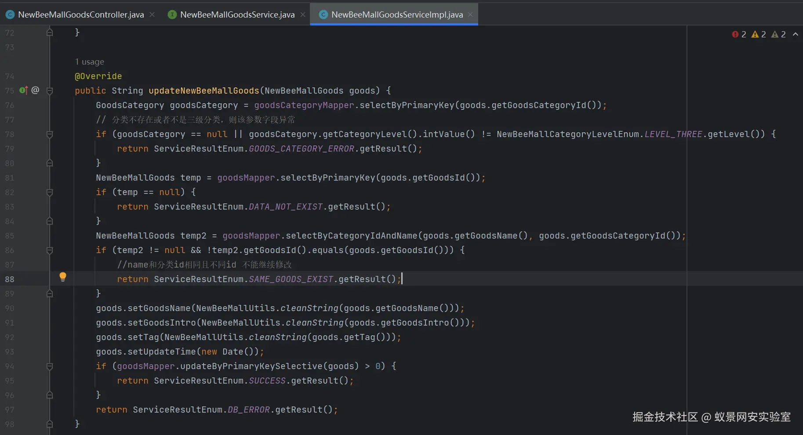
Task: Click the fold end marker on line 72
Action: [x=50, y=33]
